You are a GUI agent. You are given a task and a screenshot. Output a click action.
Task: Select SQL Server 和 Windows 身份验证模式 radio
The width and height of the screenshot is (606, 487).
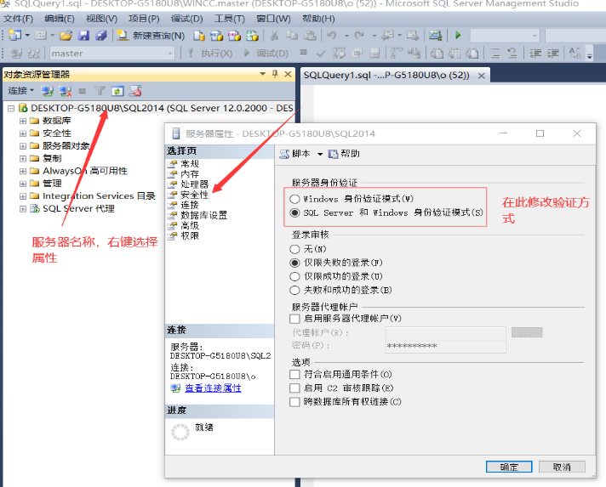tap(294, 213)
